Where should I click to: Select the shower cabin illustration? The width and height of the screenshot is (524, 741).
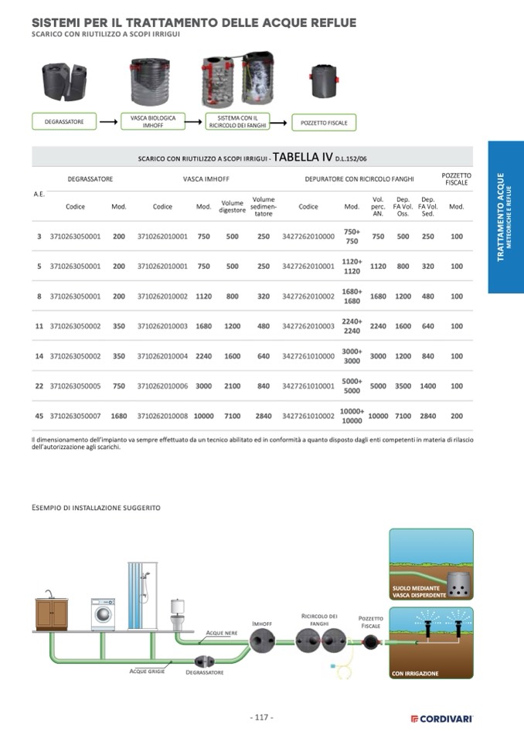click(x=142, y=596)
